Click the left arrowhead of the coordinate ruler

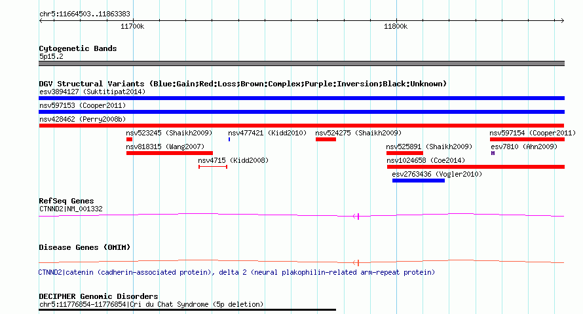41,21
